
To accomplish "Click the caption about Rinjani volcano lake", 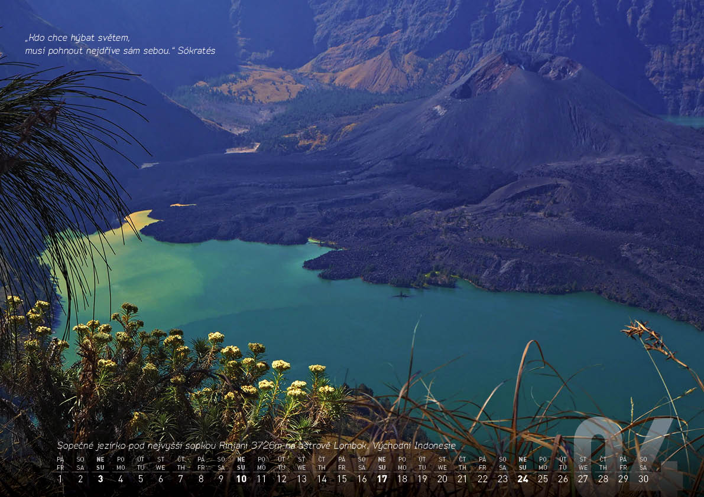I will point(256,446).
